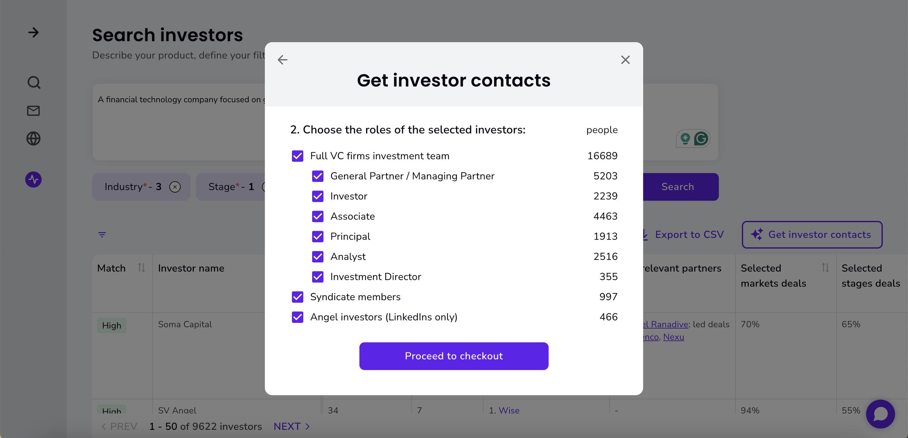Expand the sidebar with the arrow icon
Image resolution: width=908 pixels, height=438 pixels.
pos(33,33)
